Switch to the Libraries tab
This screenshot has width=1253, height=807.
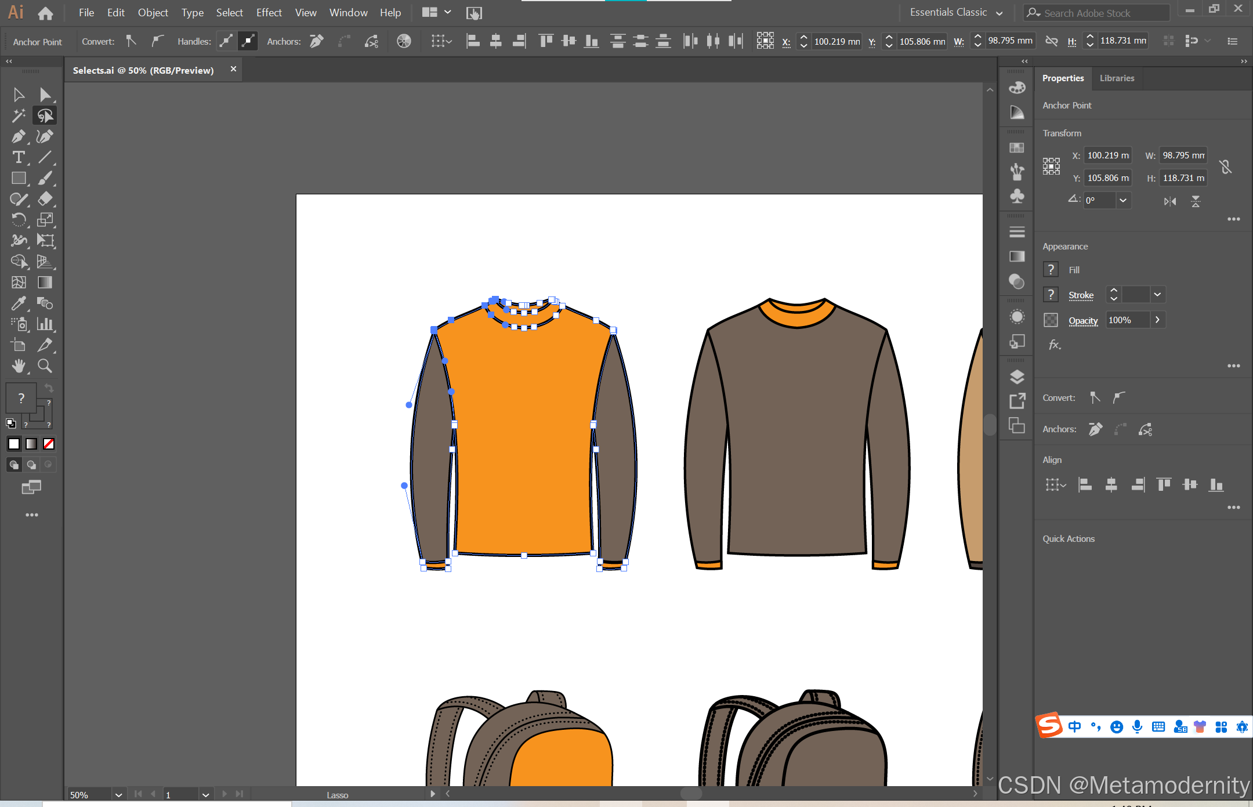click(1117, 78)
